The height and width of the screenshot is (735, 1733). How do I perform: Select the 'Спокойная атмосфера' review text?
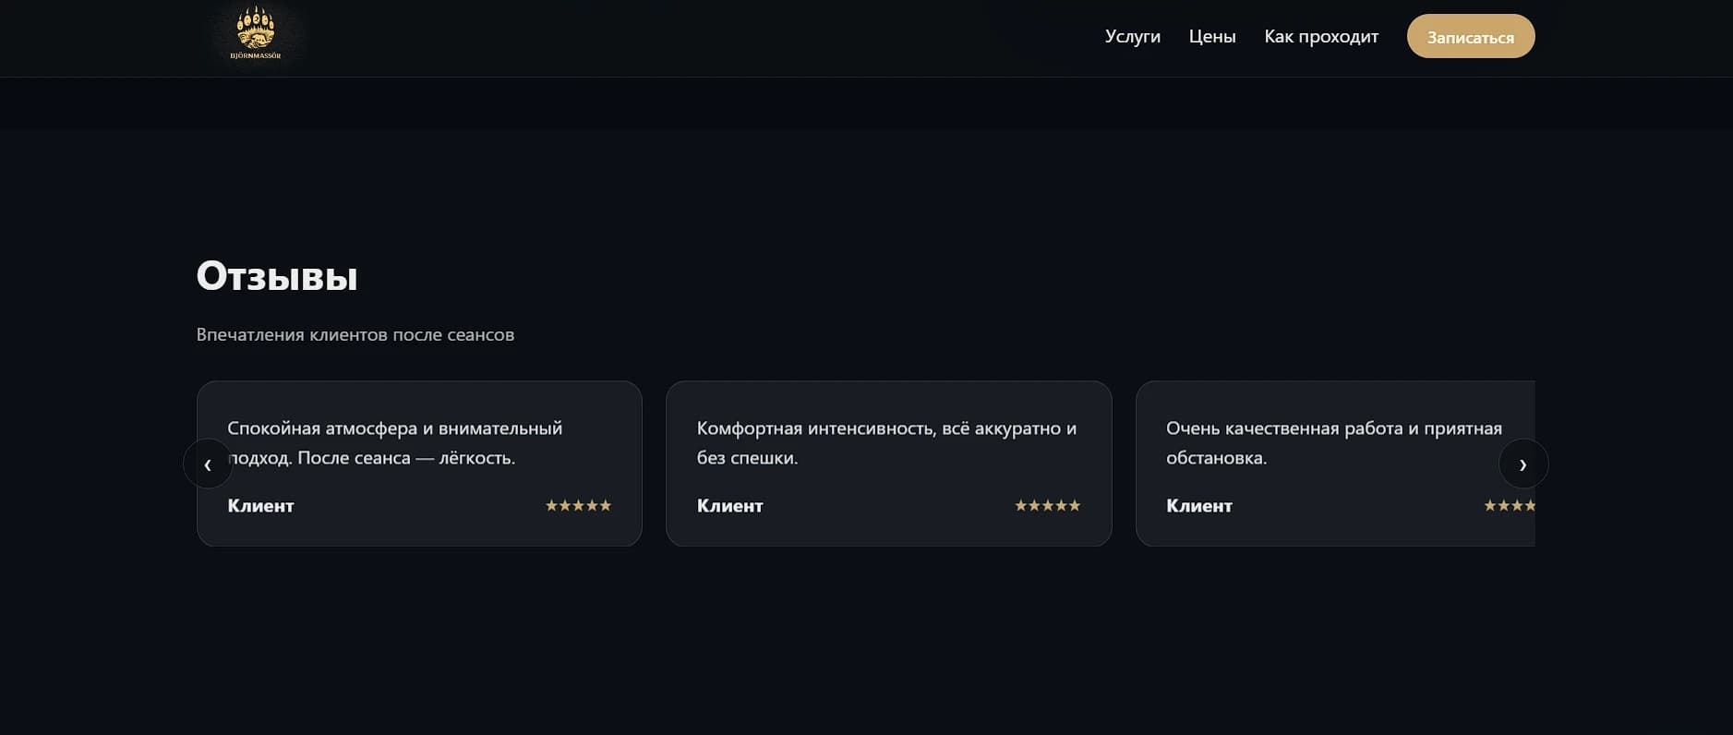394,442
